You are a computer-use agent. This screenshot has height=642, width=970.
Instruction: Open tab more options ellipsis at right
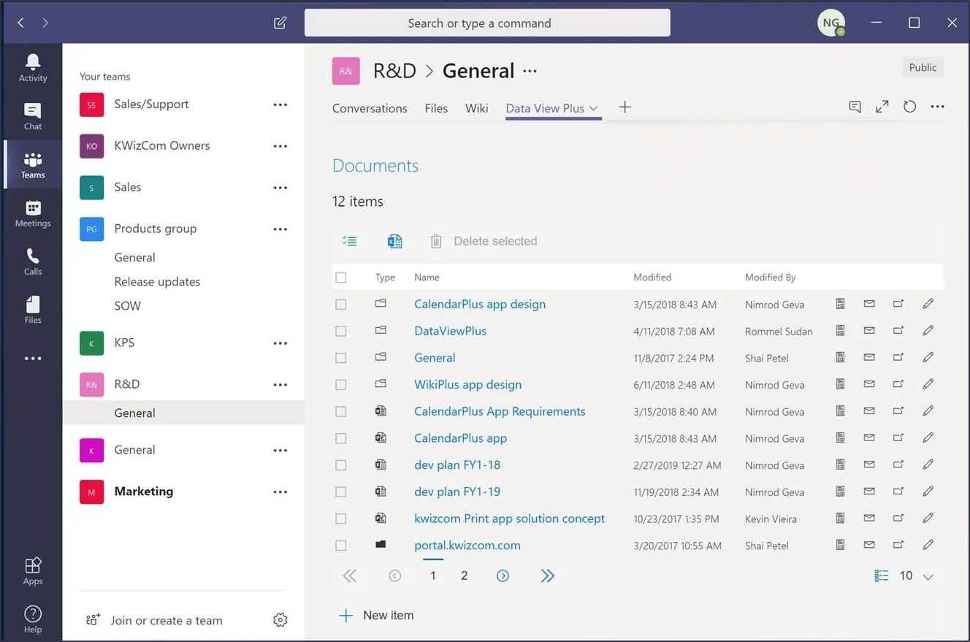pos(938,107)
